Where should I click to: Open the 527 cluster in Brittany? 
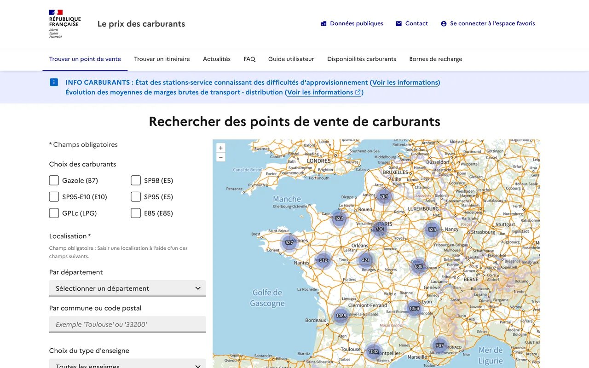(x=289, y=242)
